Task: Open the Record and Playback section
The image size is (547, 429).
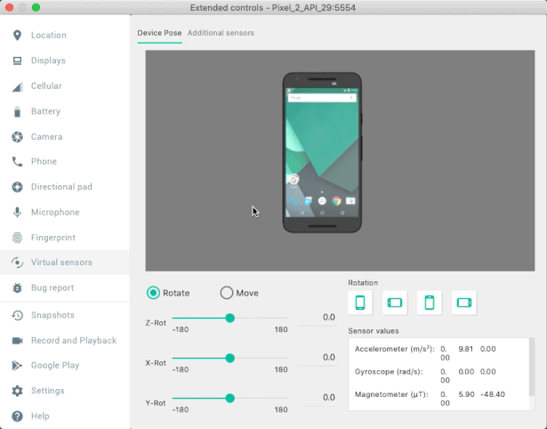Action: (x=65, y=341)
